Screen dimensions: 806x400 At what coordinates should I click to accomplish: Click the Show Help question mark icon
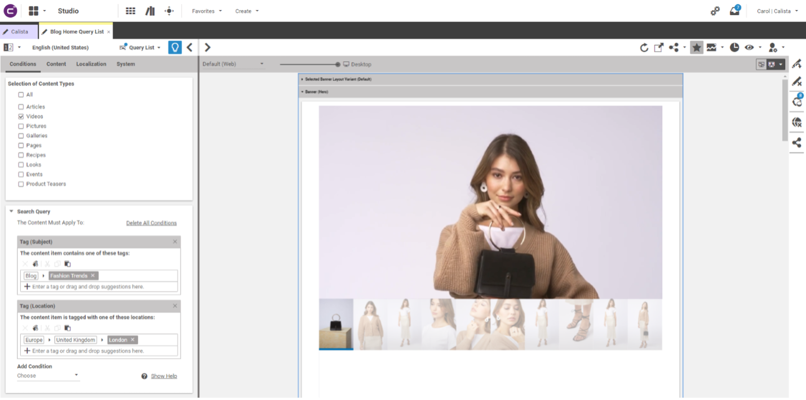pyautogui.click(x=144, y=376)
